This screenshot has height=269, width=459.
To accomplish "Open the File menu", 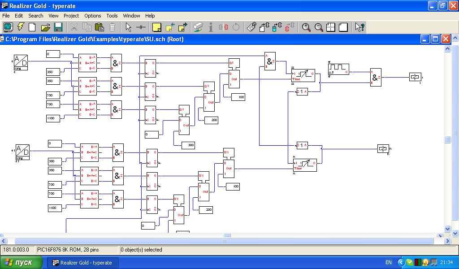I will (x=6, y=16).
